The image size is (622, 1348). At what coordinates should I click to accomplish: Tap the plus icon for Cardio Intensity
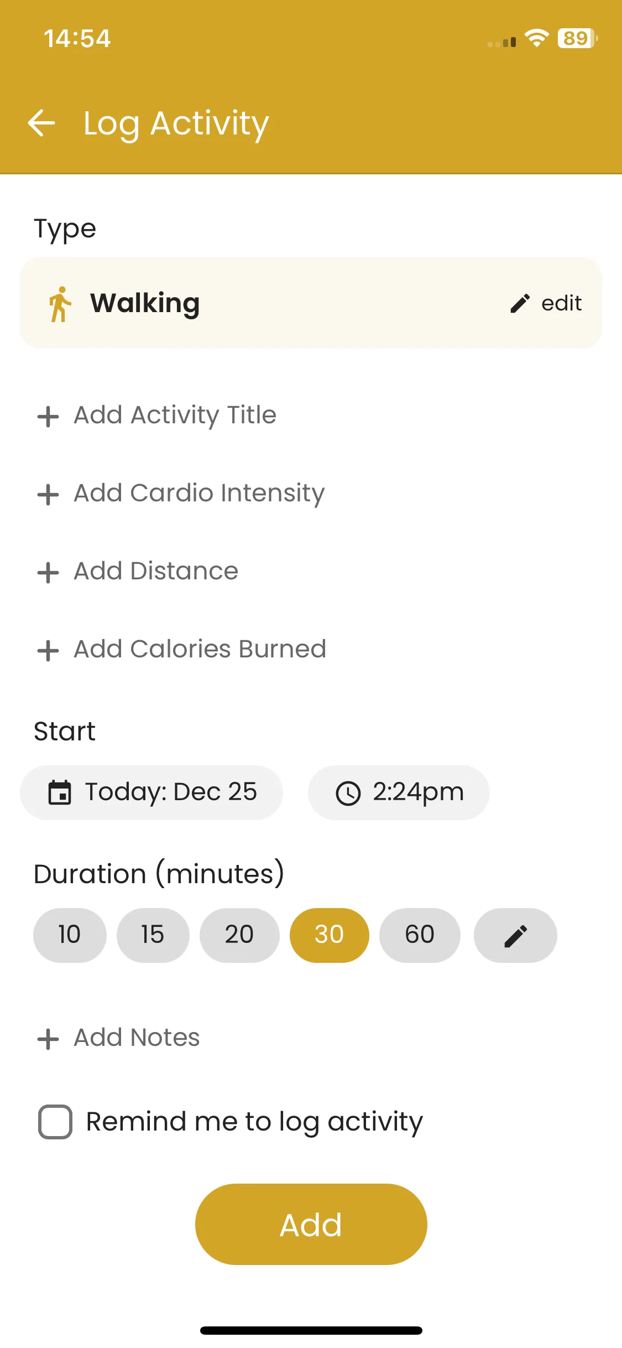[48, 494]
